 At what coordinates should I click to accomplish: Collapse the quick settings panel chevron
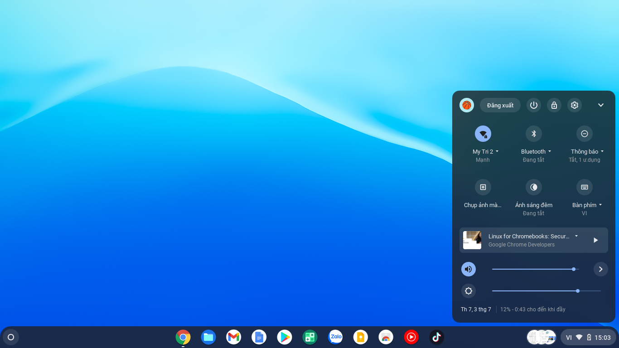tap(601, 105)
